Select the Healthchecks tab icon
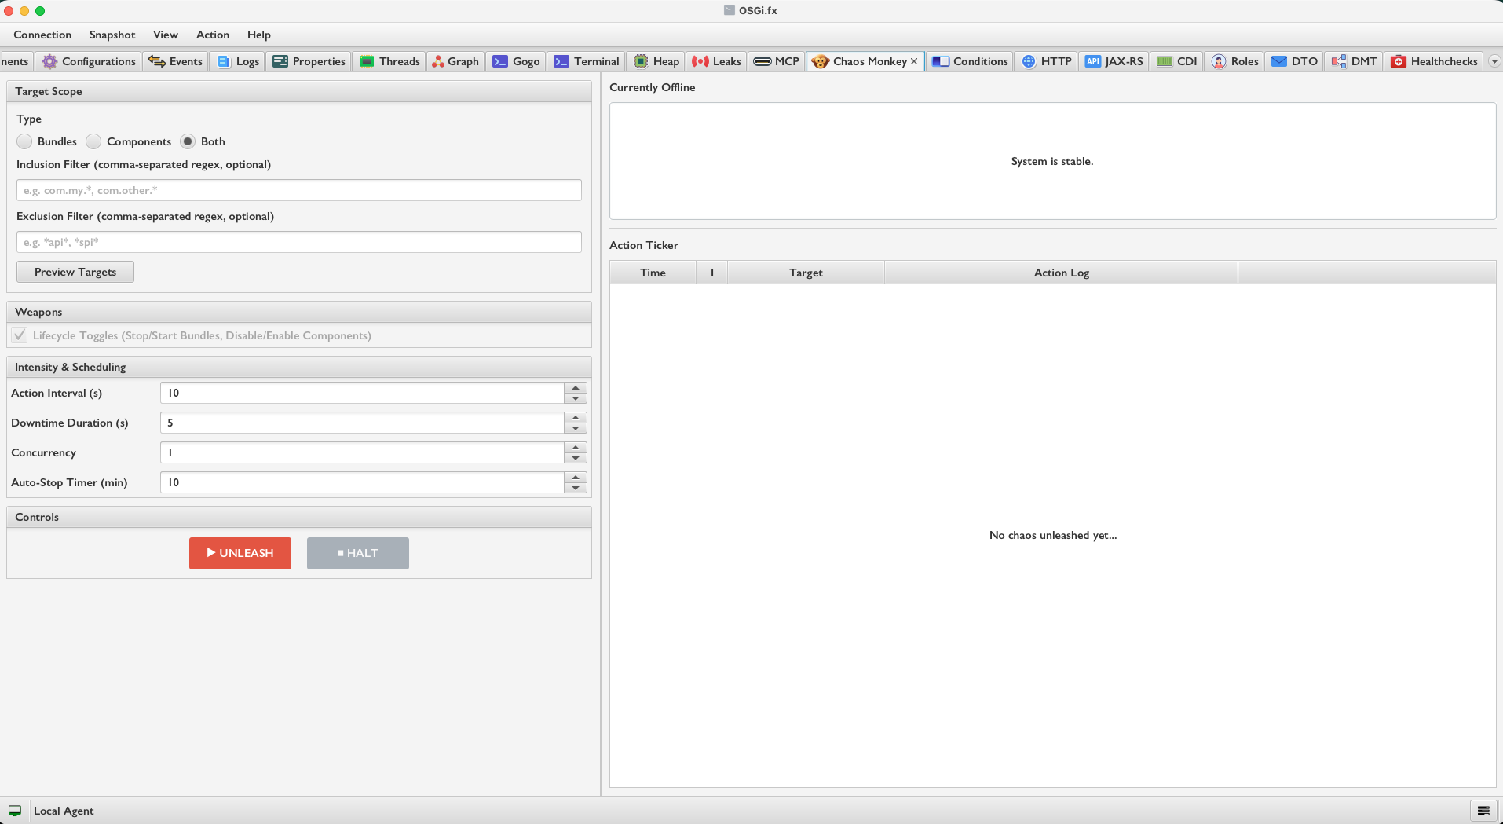 point(1399,61)
